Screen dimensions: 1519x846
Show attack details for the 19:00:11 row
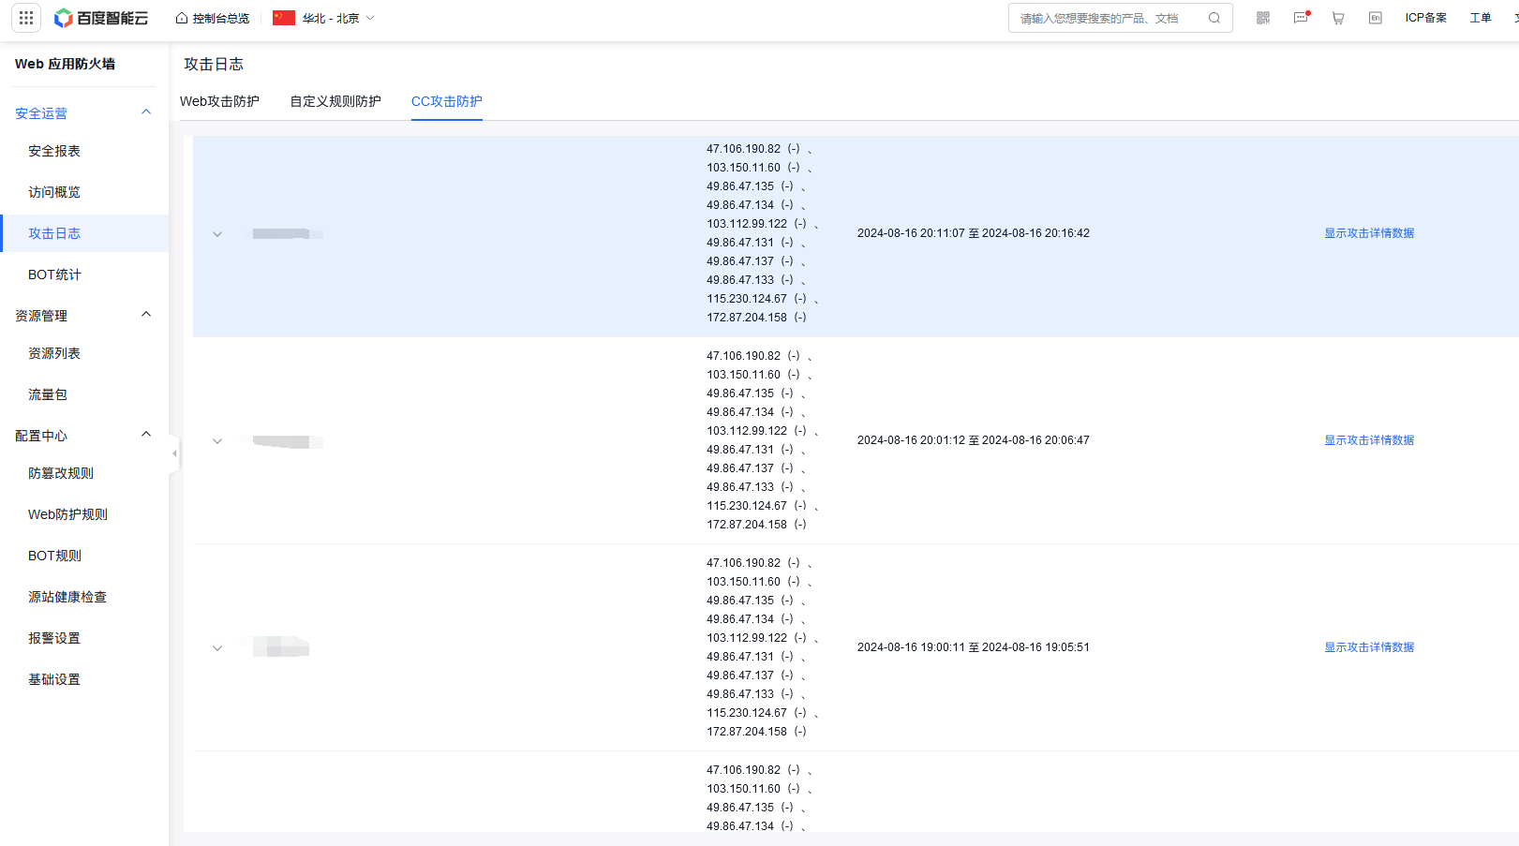pos(1369,647)
